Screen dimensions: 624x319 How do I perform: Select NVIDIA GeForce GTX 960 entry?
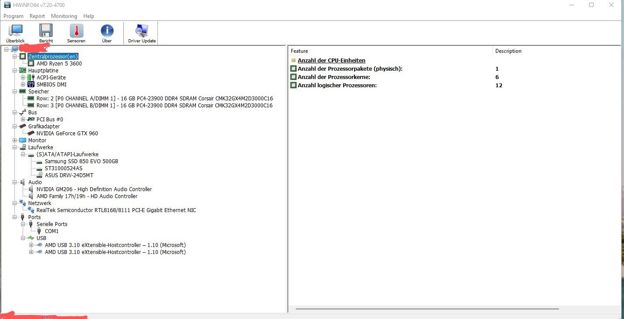coord(68,134)
